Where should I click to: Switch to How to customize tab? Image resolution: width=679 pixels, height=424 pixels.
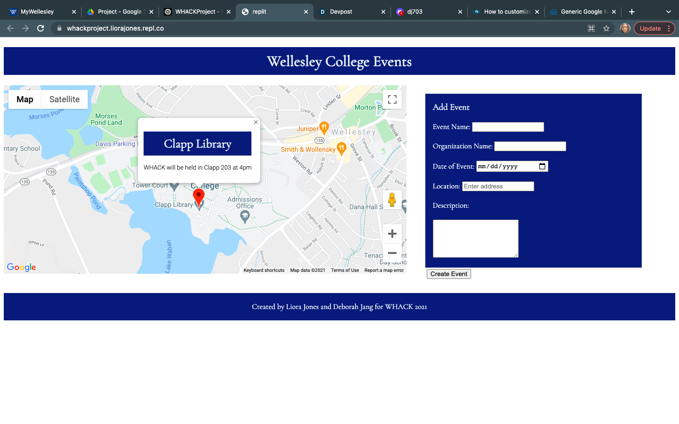506,12
